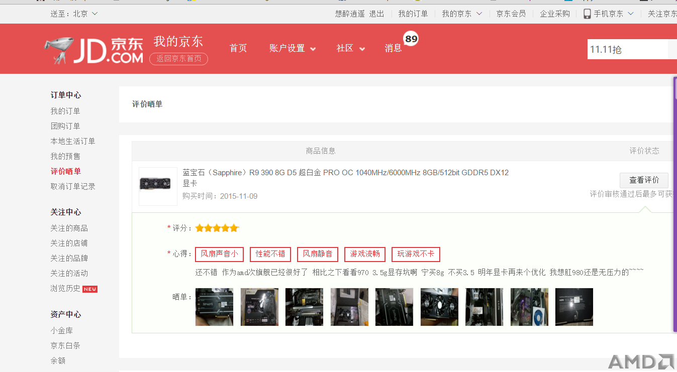Open 我的订单 in the sidebar
The height and width of the screenshot is (372, 677).
65,111
